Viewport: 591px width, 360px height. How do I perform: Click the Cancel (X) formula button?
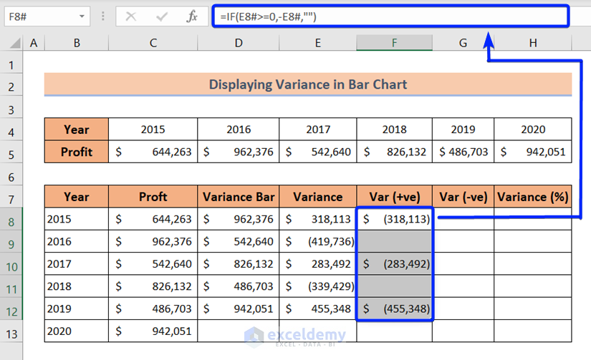coord(131,16)
